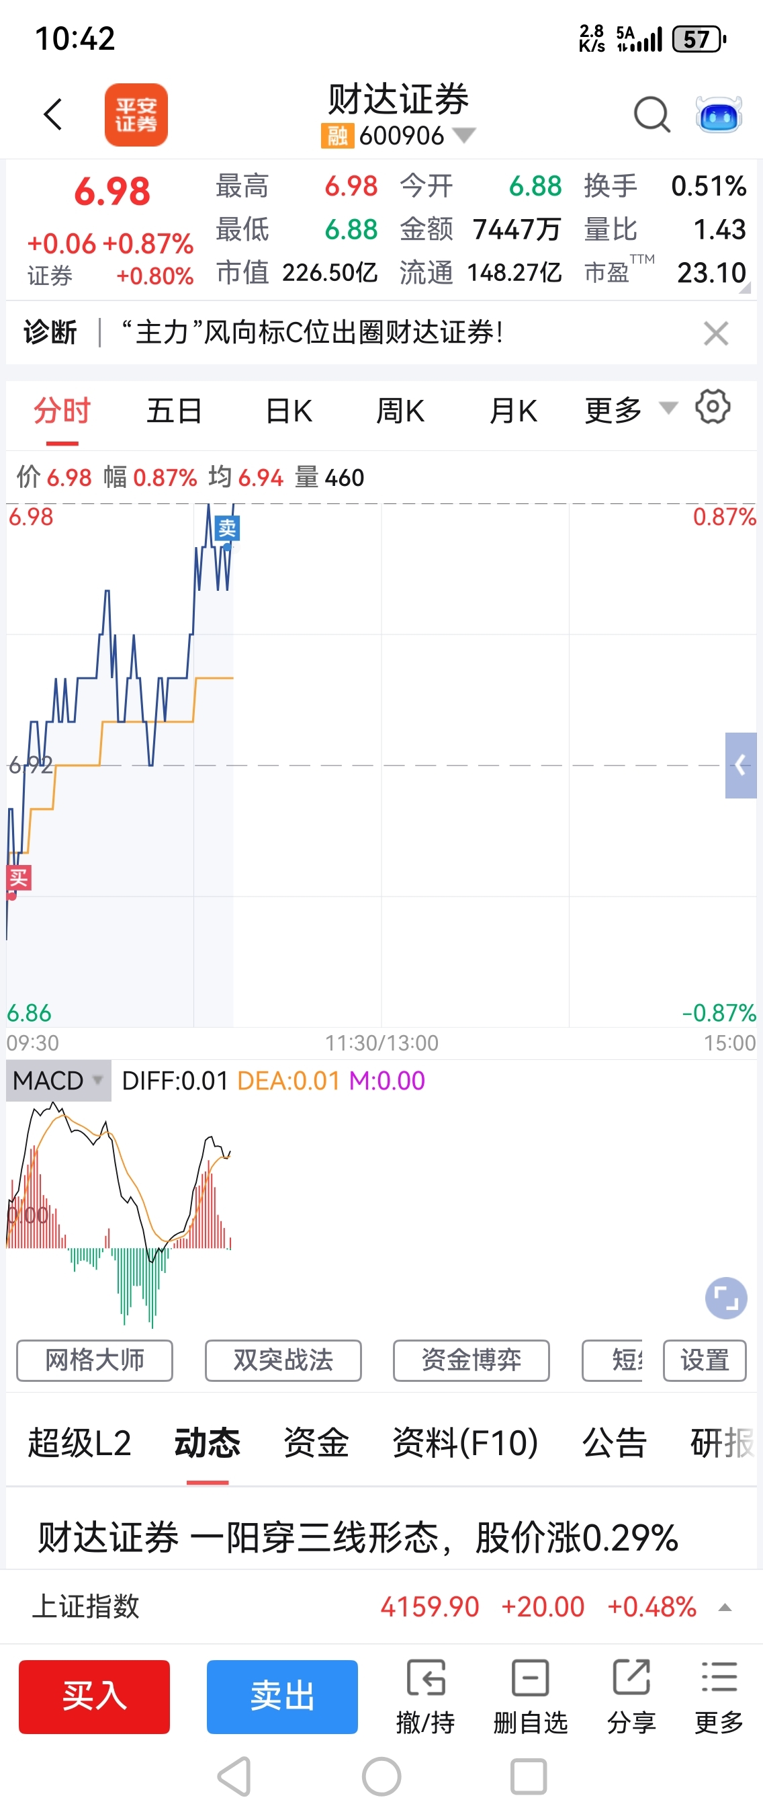Open the 研报 tab
763x1808 pixels.
722,1443
